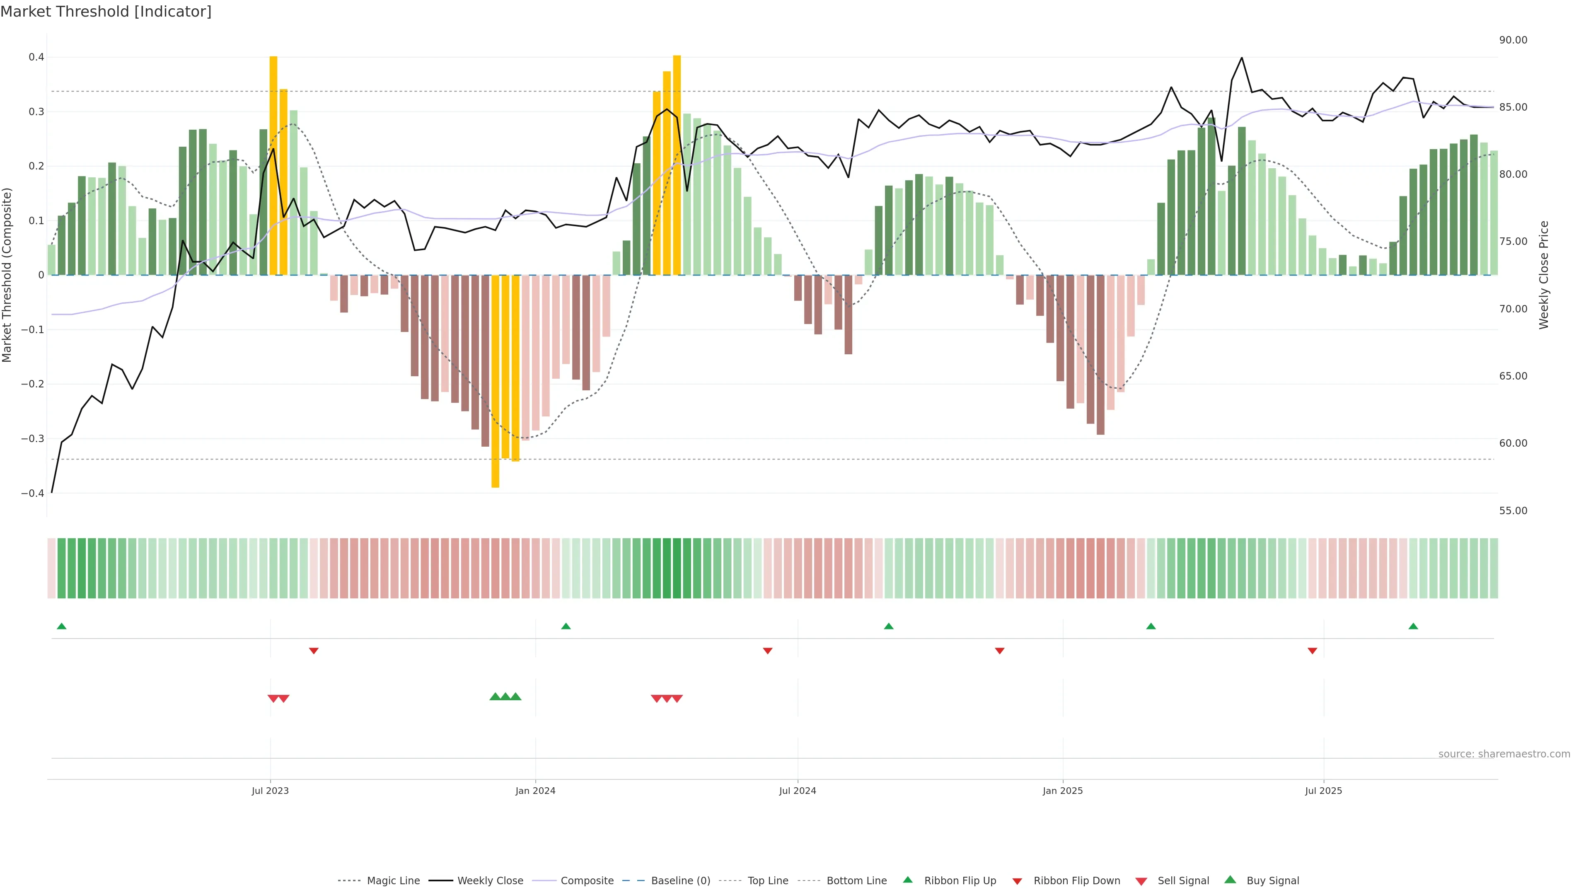
Task: Click the Ribbon Flip Down legend triangle
Action: (1017, 881)
